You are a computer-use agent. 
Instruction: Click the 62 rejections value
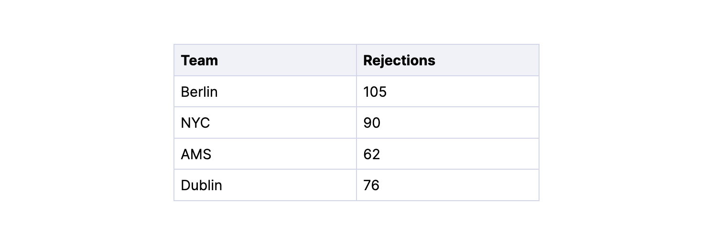pos(448,154)
